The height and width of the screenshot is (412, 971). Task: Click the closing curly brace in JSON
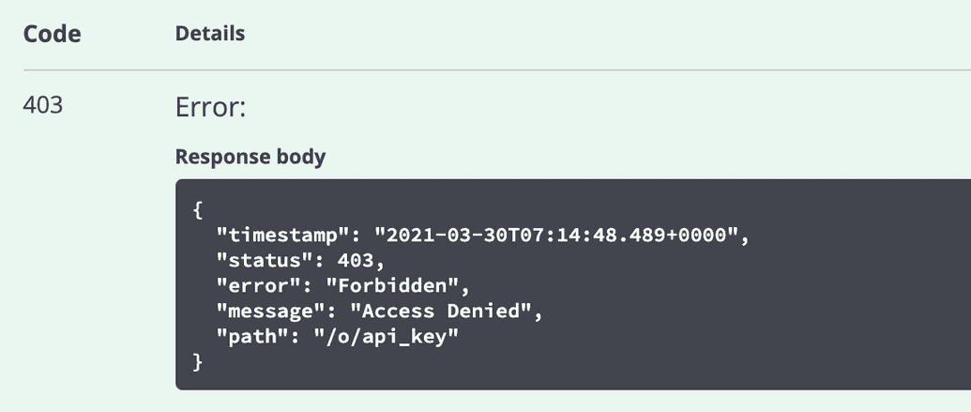pos(198,362)
